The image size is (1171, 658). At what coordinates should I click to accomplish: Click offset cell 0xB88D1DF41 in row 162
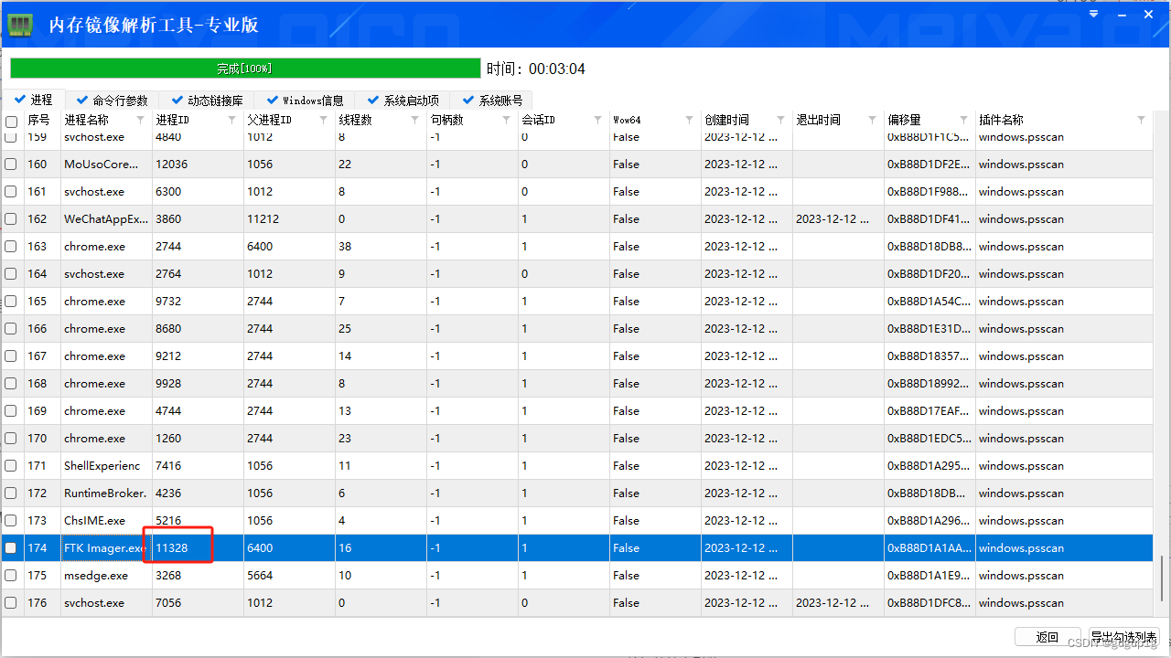tap(930, 219)
